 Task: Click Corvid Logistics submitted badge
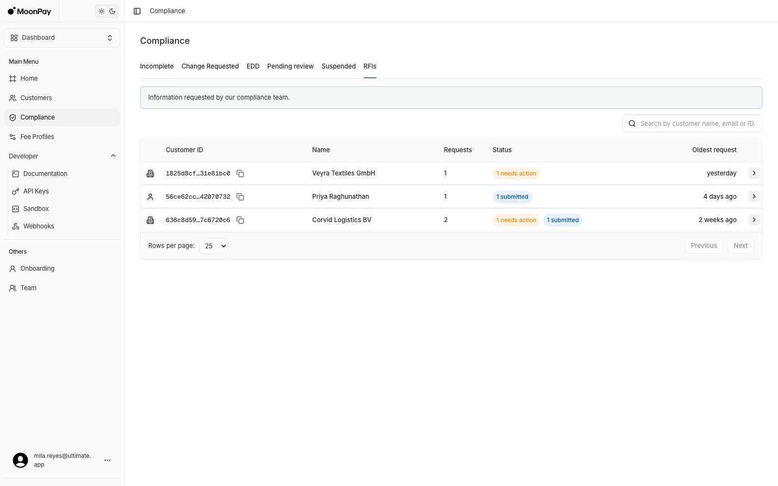[563, 220]
